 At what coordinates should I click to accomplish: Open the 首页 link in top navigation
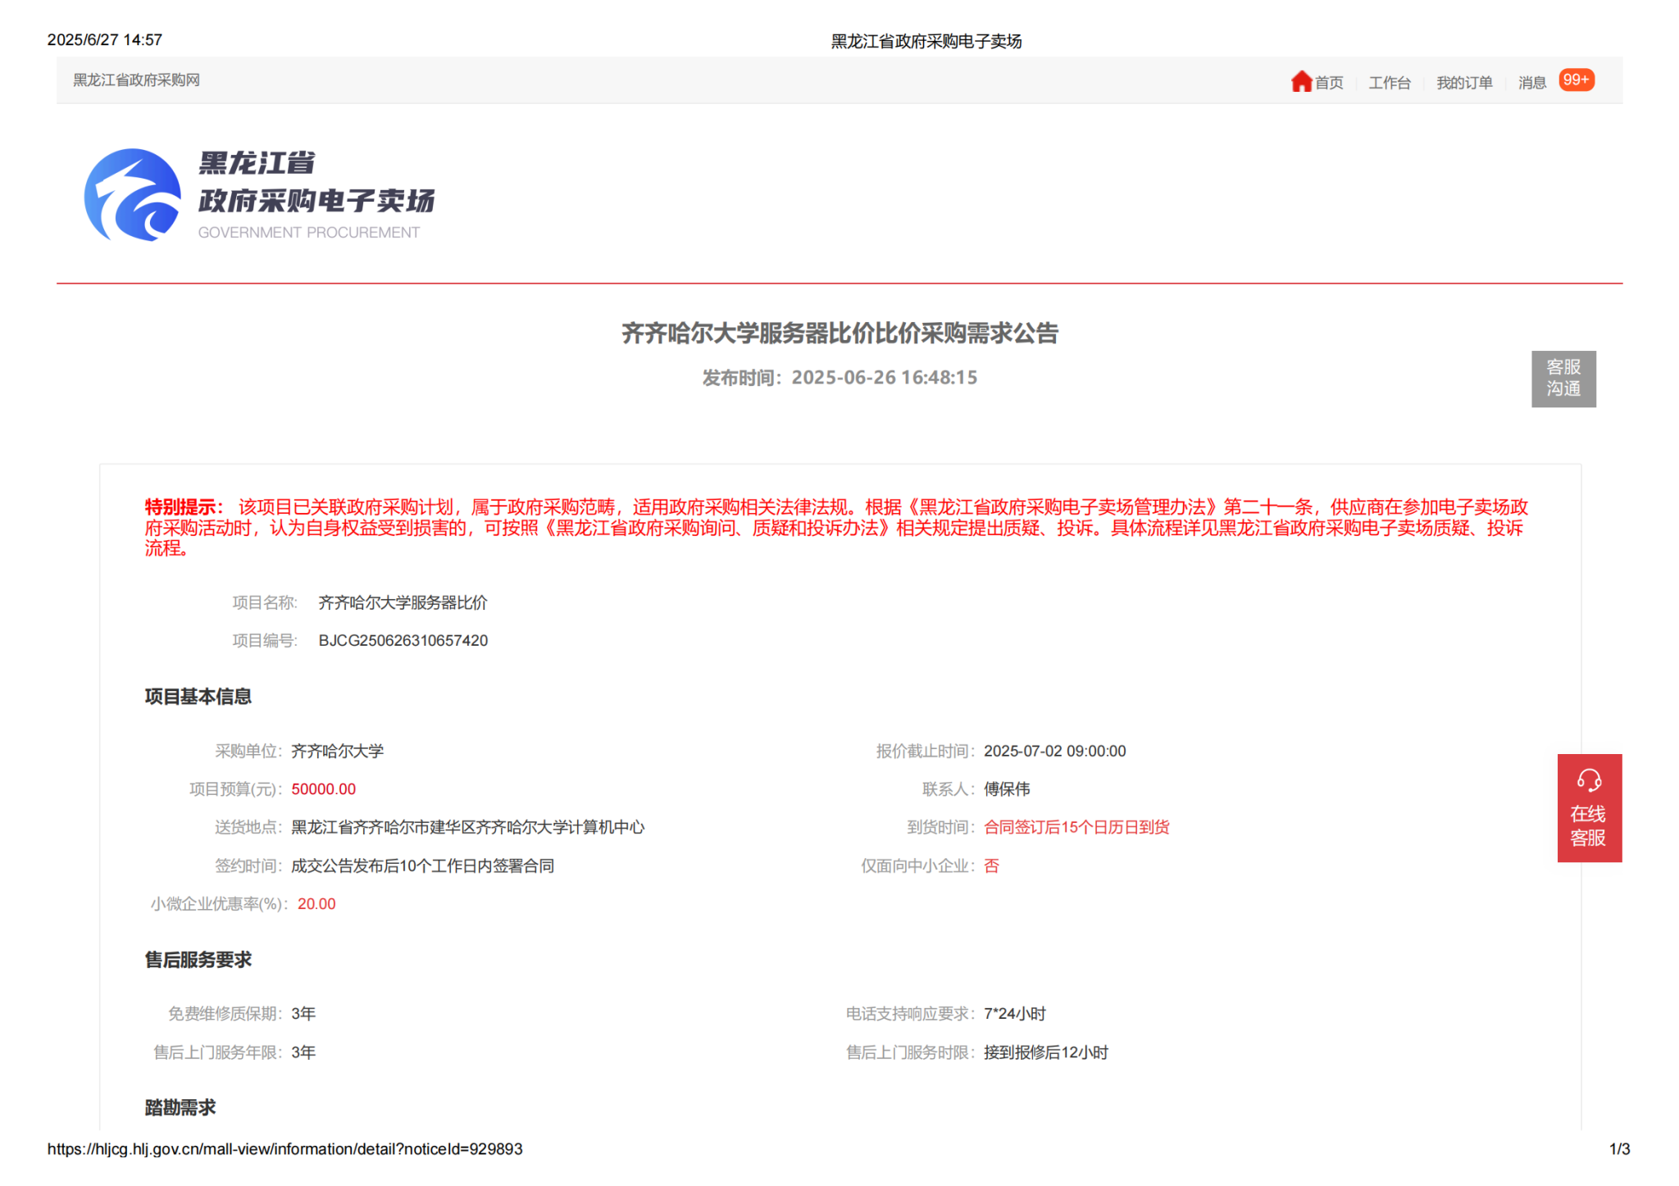pyautogui.click(x=1329, y=83)
